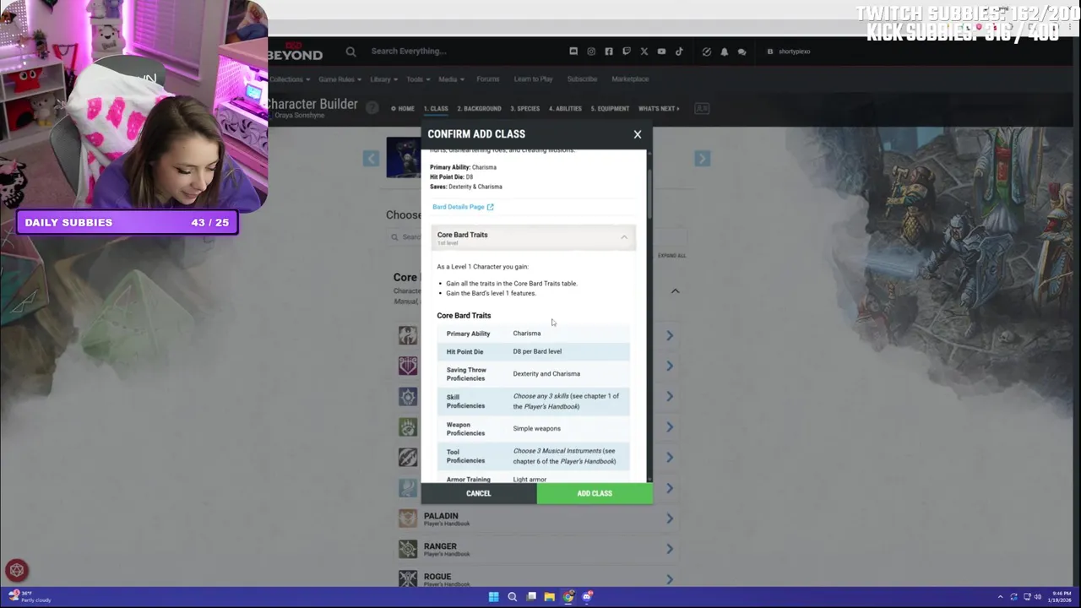
Task: Open the Game Rules dropdown menu
Action: (340, 79)
